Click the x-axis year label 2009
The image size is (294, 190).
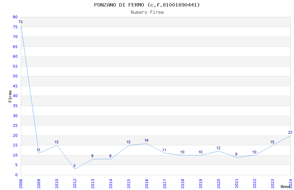39,184
